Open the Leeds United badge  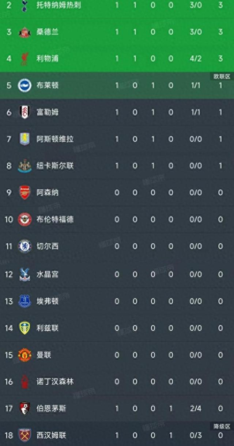coord(25,328)
